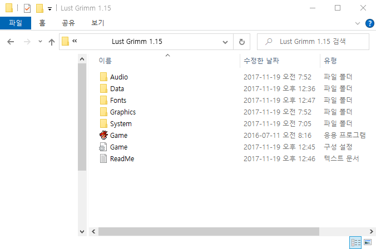Click the Refresh button beside address bar

pos(241,42)
